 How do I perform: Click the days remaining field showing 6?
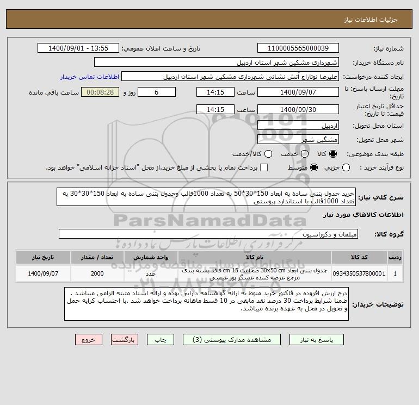(x=157, y=92)
